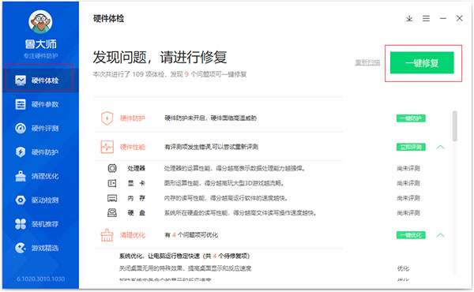The height and width of the screenshot is (292, 474).
Task: Click the download arrow icon in title bar
Action: point(409,18)
